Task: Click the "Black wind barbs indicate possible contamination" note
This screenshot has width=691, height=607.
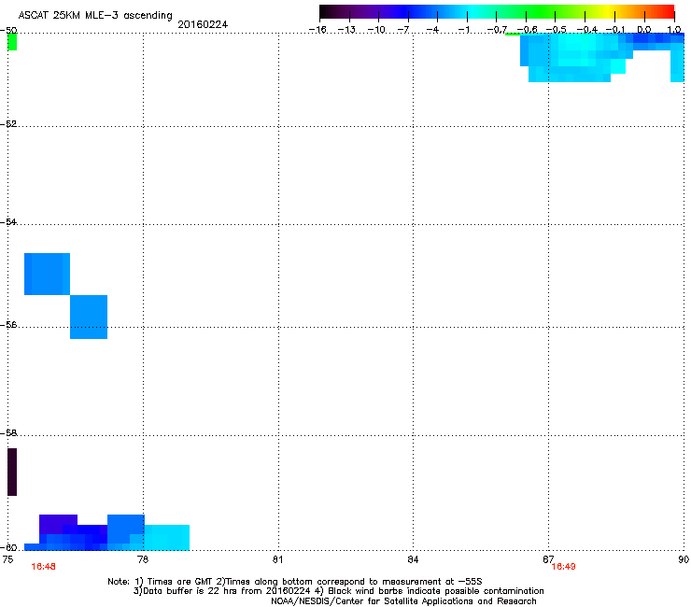Action: (x=436, y=591)
